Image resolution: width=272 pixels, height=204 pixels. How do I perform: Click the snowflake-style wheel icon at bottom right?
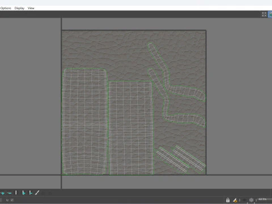click(251, 200)
